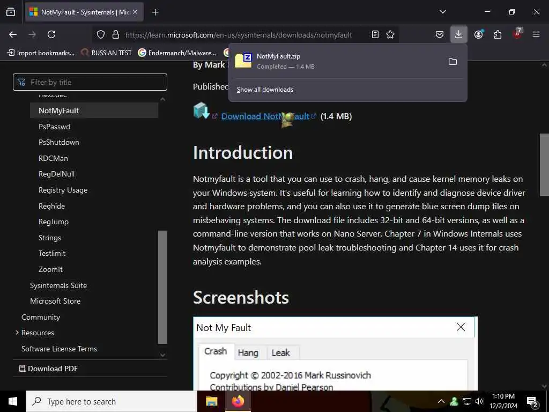Select the Leak tab in screenshot
Screen dimensions: 549x412
(x=281, y=353)
